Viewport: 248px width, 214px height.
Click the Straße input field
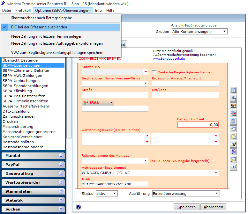point(115,95)
